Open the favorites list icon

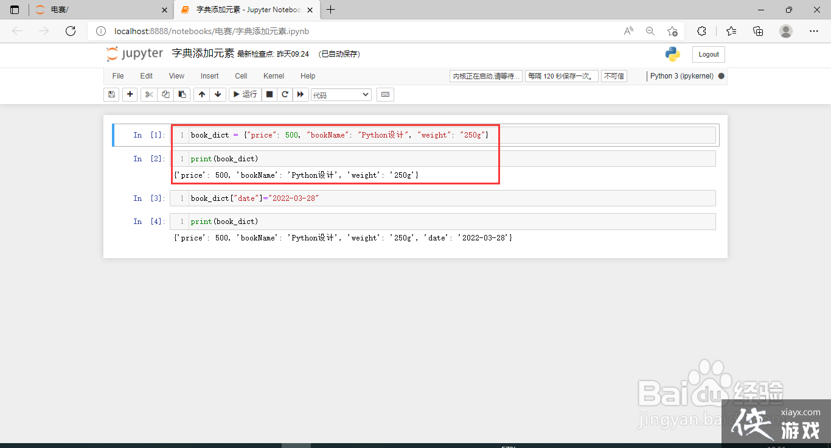tap(731, 31)
